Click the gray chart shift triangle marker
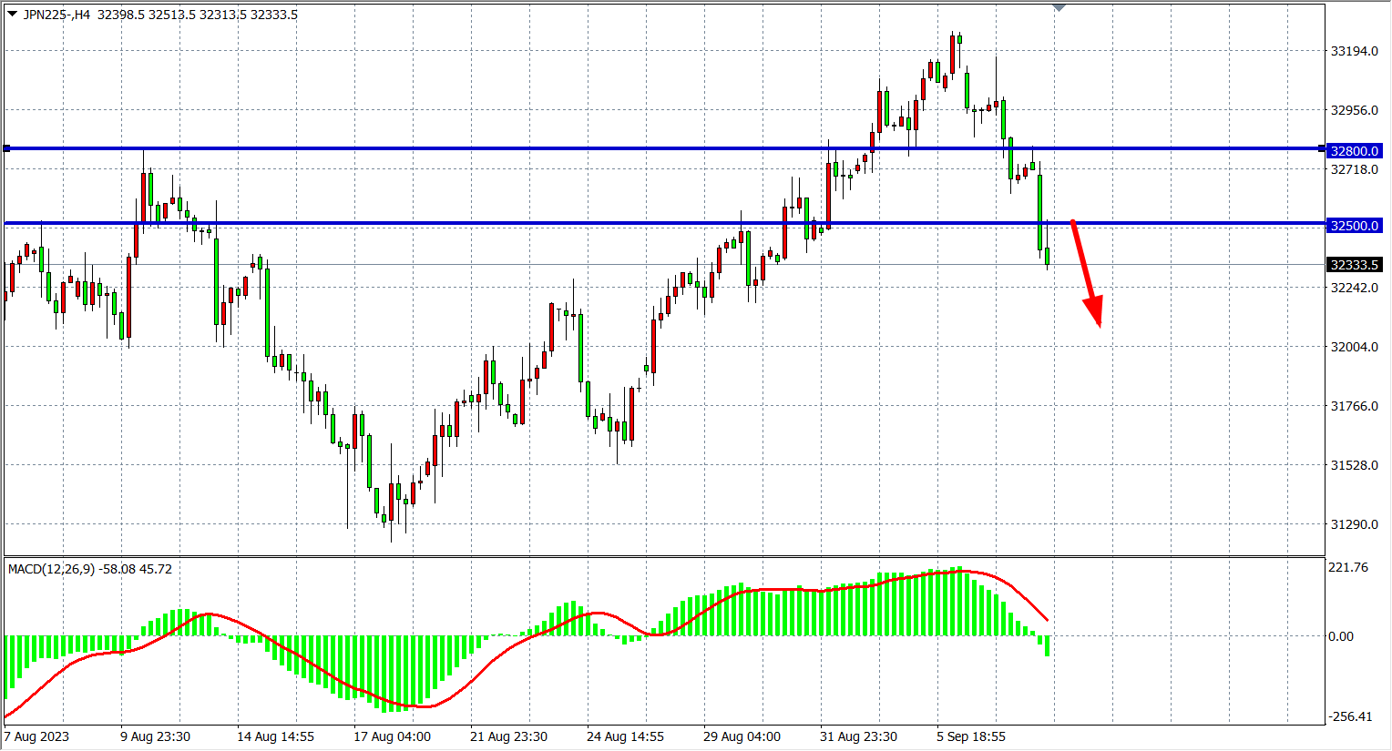Screen dimensions: 1392x751 point(1059,7)
